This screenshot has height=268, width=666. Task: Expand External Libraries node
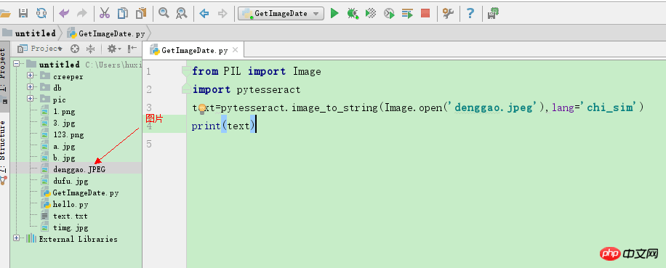(17, 238)
